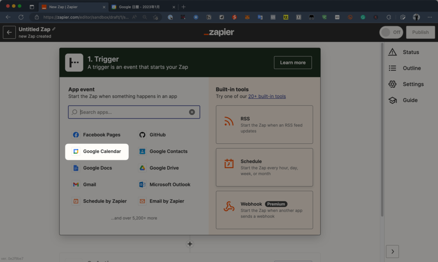Click the Publish button
This screenshot has width=438, height=262.
point(420,32)
